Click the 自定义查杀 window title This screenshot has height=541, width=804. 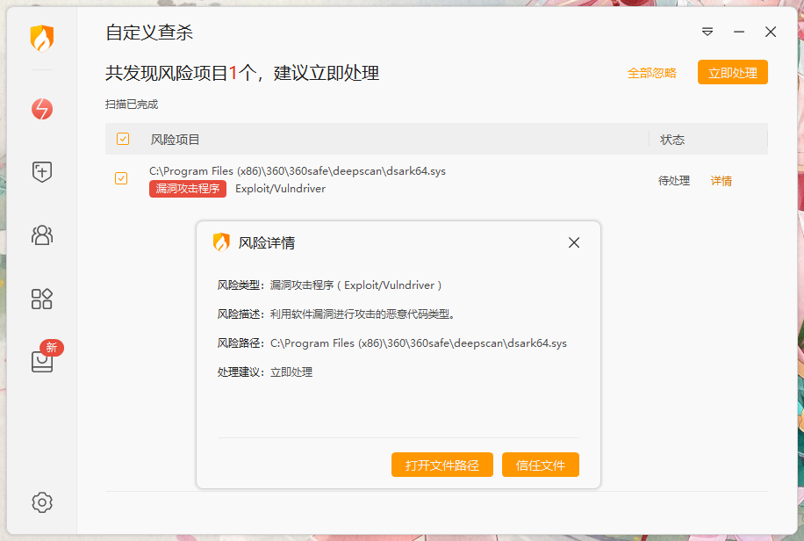pos(149,32)
